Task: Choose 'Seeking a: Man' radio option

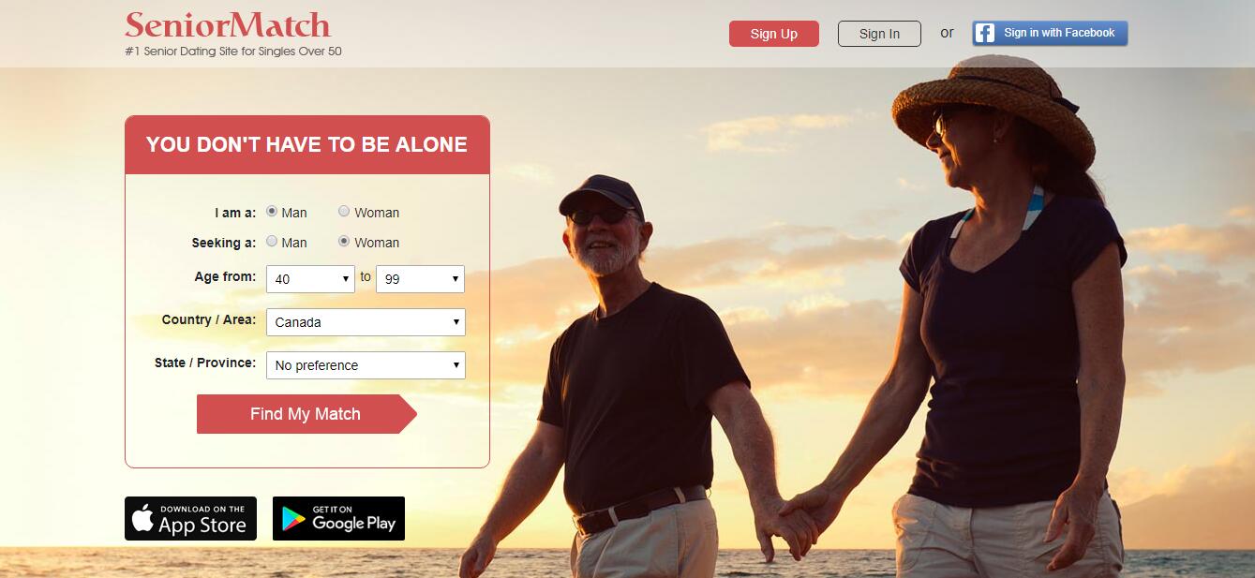Action: [272, 241]
